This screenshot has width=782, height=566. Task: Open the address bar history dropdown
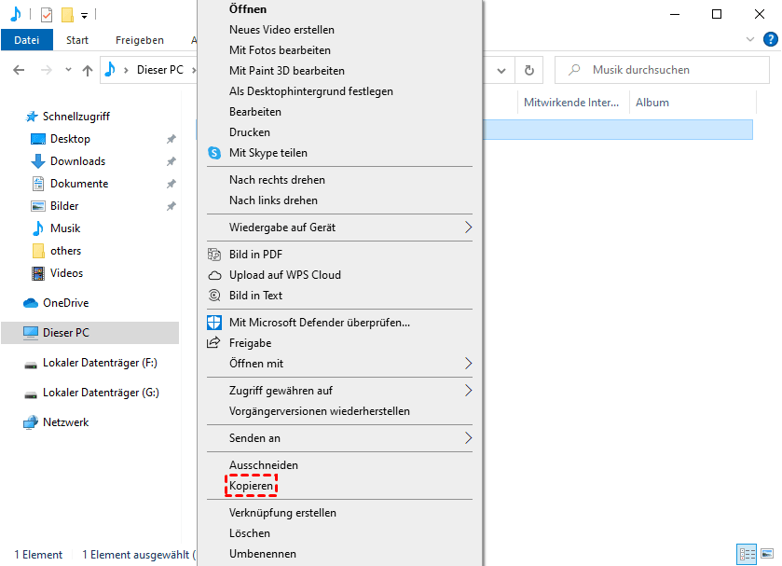[x=501, y=70]
